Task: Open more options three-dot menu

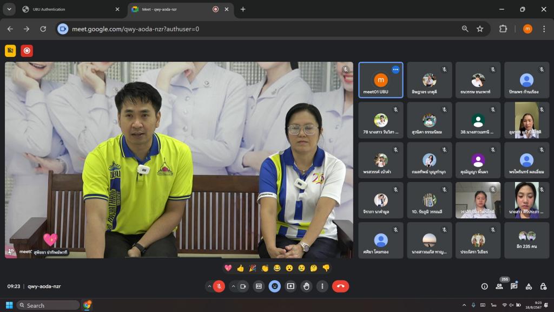Action: click(x=322, y=286)
